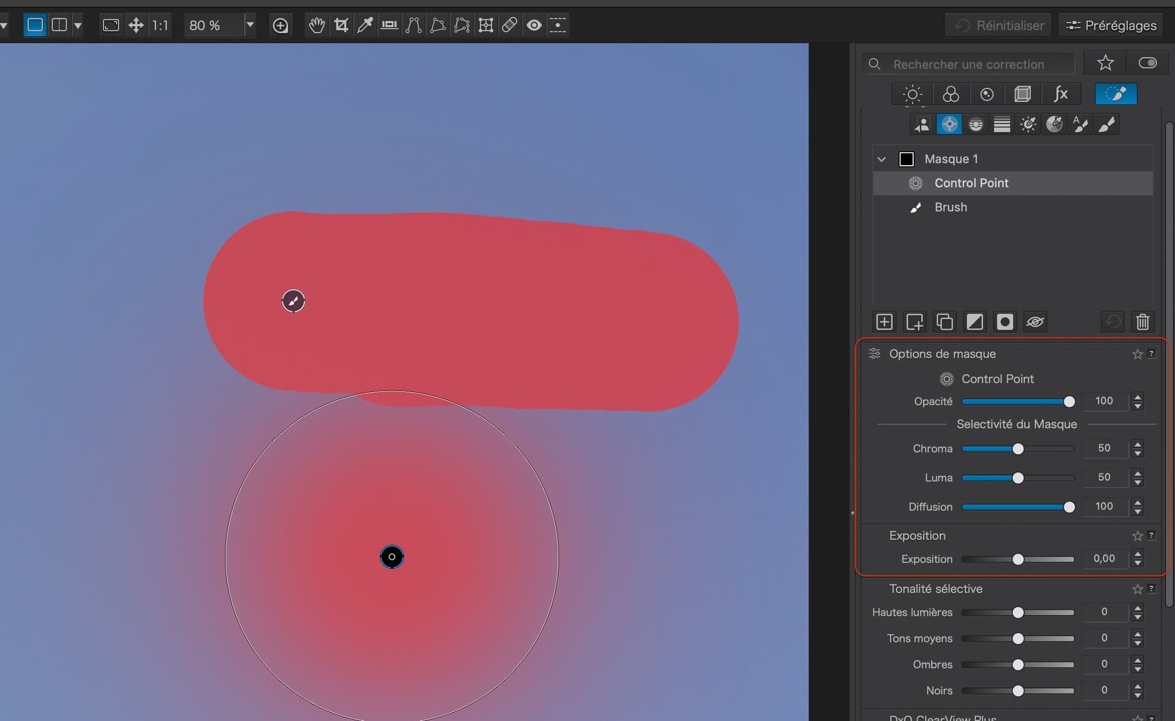Open the 80 % zoom dropdown
Image resolution: width=1175 pixels, height=721 pixels.
[250, 25]
